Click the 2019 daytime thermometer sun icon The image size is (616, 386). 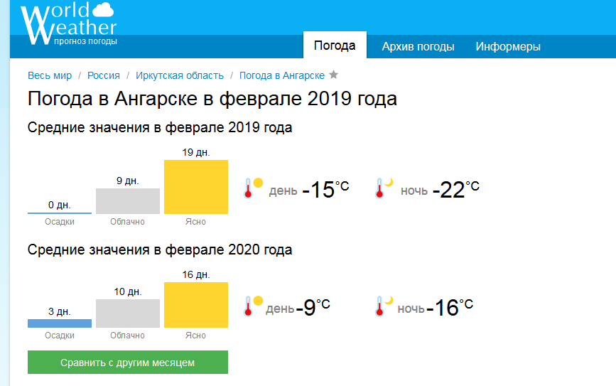click(x=253, y=188)
